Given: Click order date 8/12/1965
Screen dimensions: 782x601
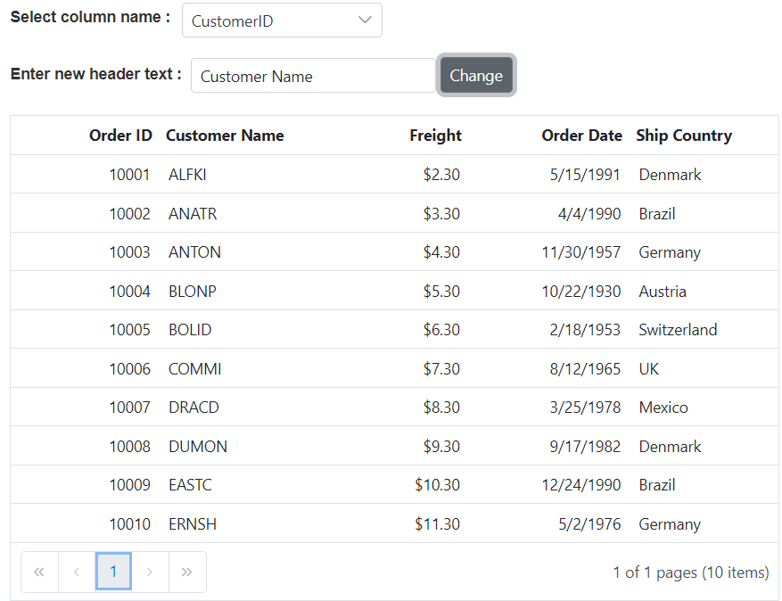Looking at the screenshot, I should (x=585, y=368).
